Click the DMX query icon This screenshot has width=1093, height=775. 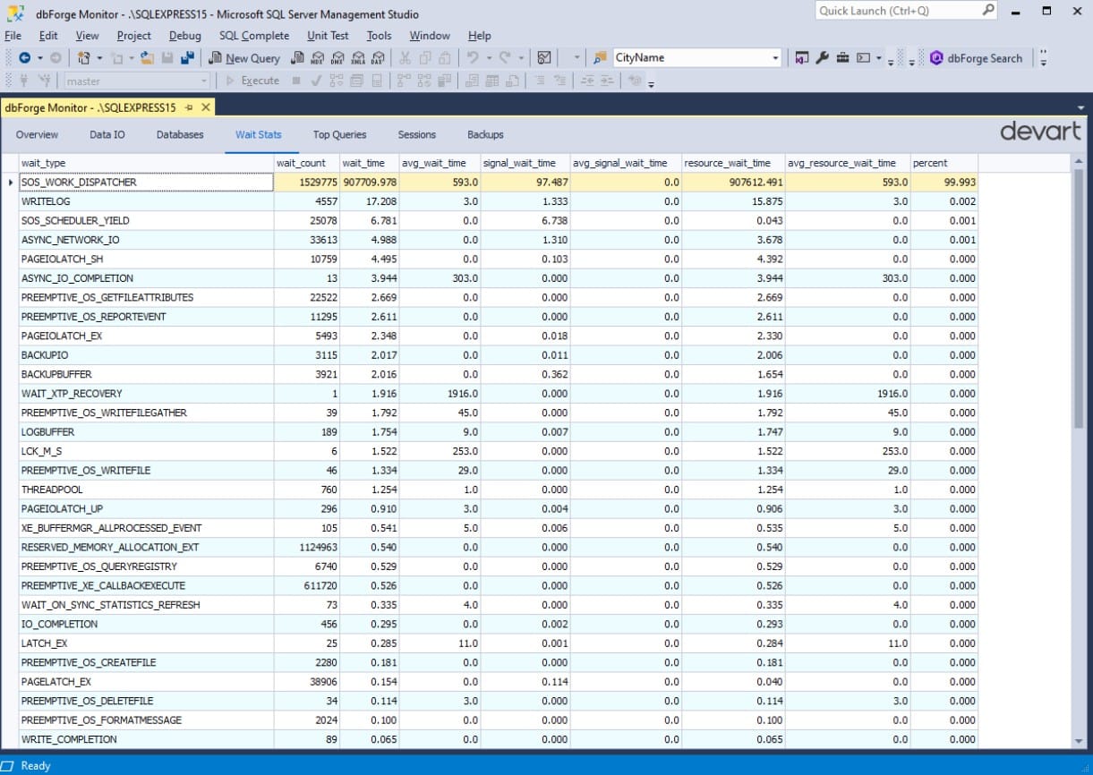click(x=337, y=58)
